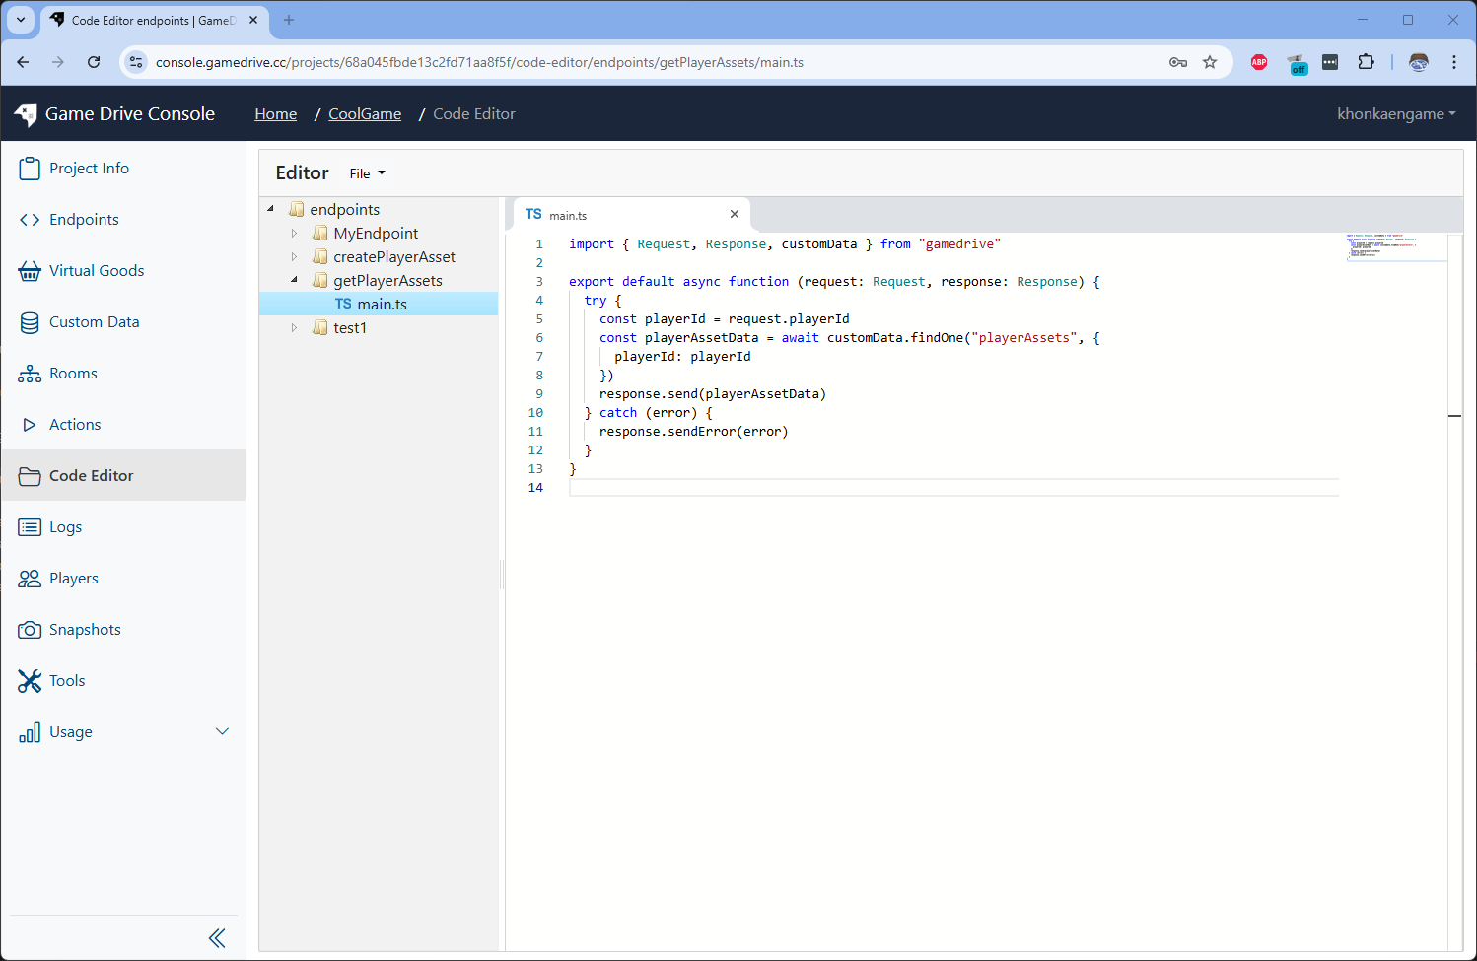Open the CoolGame breadcrumb link
The height and width of the screenshot is (961, 1477).
pos(365,114)
